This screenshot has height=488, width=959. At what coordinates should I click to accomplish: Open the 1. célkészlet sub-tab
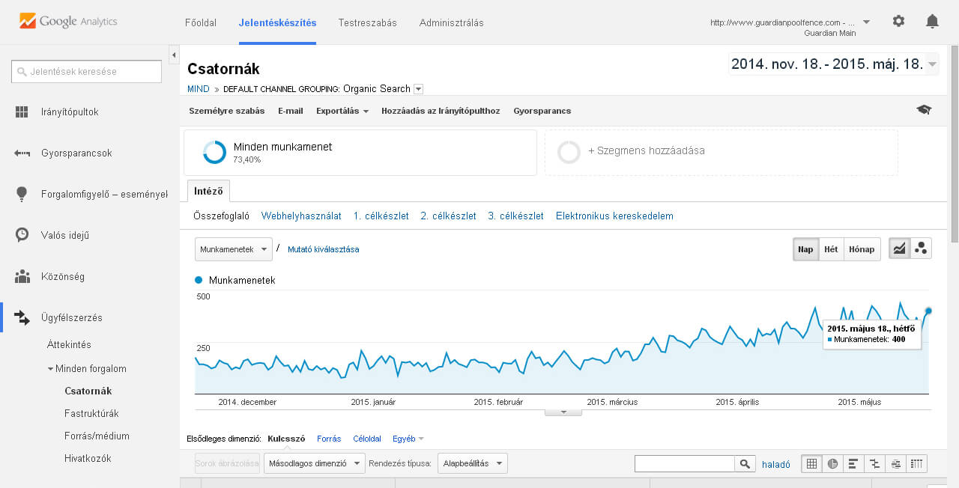(381, 216)
